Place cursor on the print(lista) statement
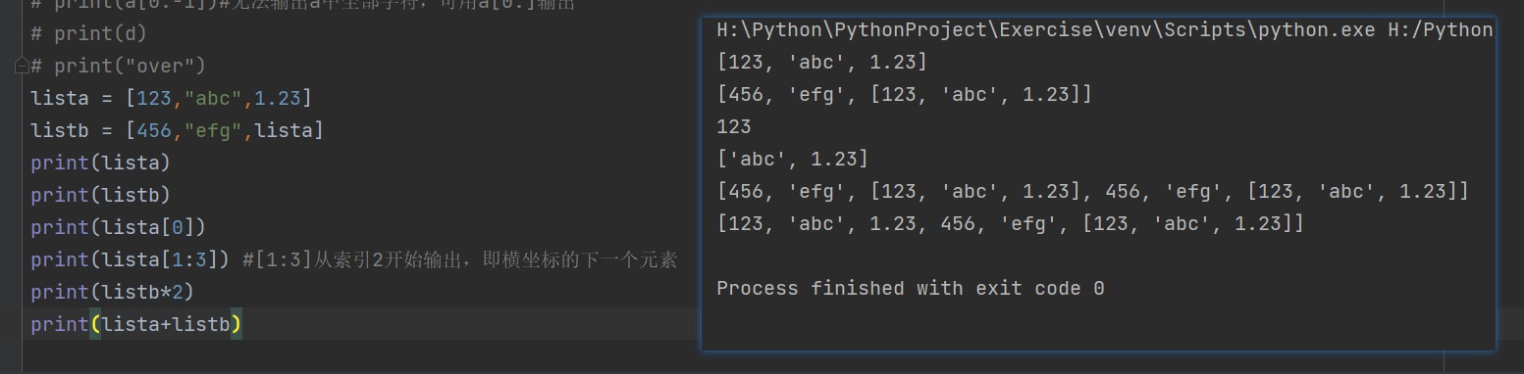Viewport: 1524px width, 374px height. (x=100, y=163)
